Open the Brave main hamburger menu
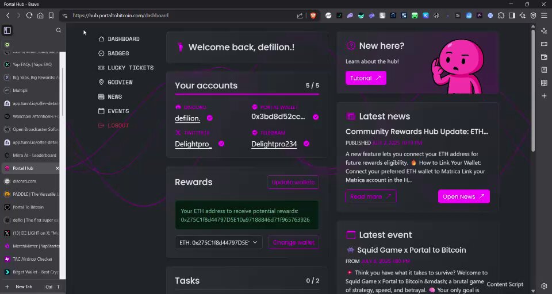Image resolution: width=552 pixels, height=294 pixels. tap(545, 16)
